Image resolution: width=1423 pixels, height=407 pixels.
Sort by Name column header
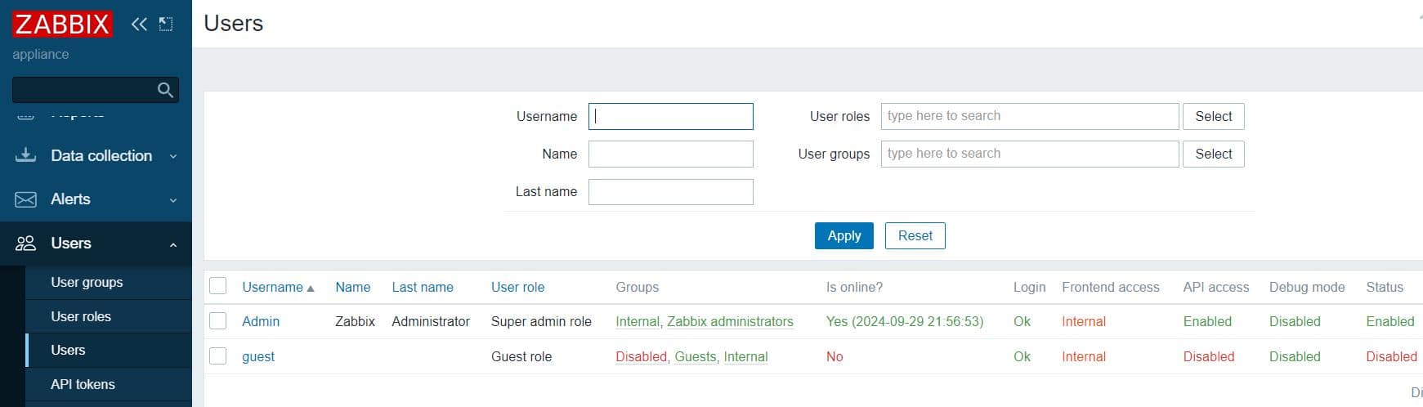pyautogui.click(x=352, y=287)
